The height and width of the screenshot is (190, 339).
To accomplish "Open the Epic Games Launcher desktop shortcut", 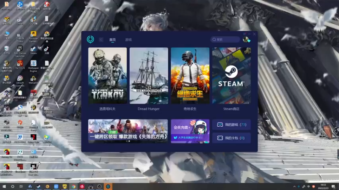I will (20, 51).
